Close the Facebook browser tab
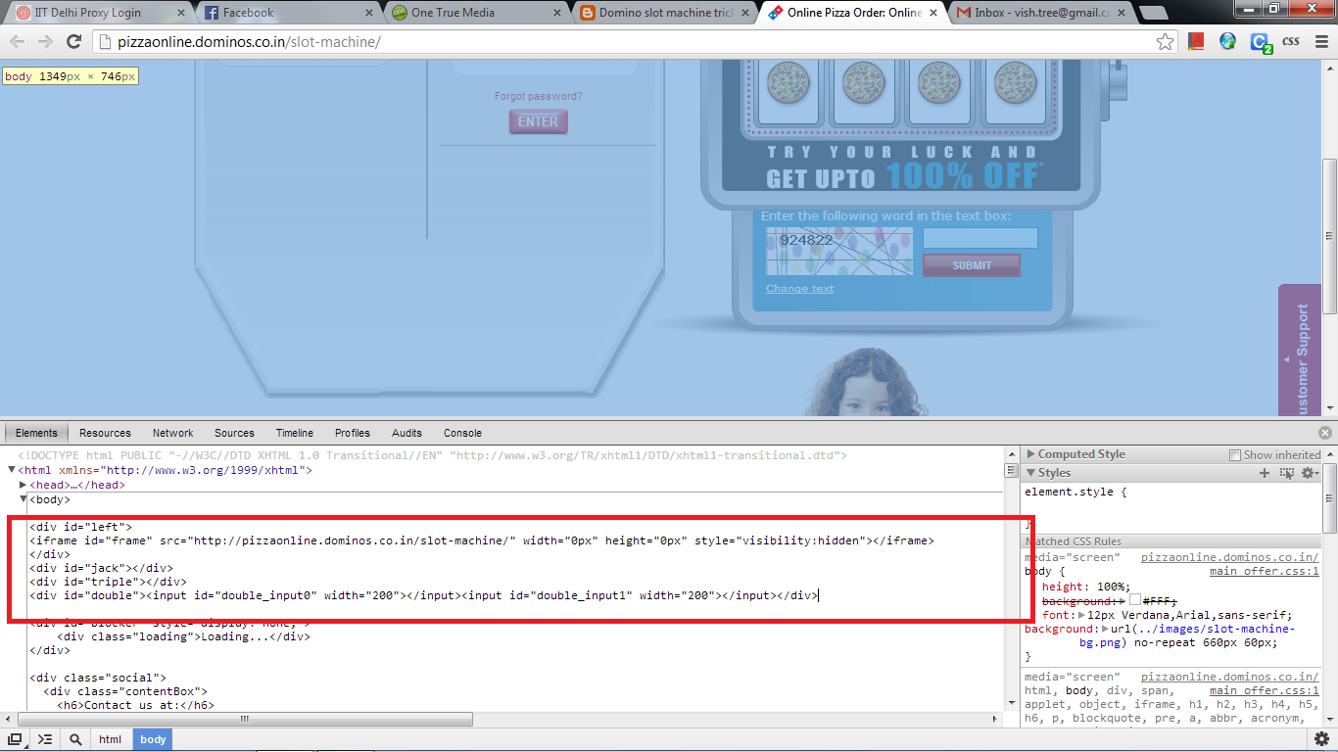Image resolution: width=1338 pixels, height=752 pixels. pyautogui.click(x=368, y=13)
